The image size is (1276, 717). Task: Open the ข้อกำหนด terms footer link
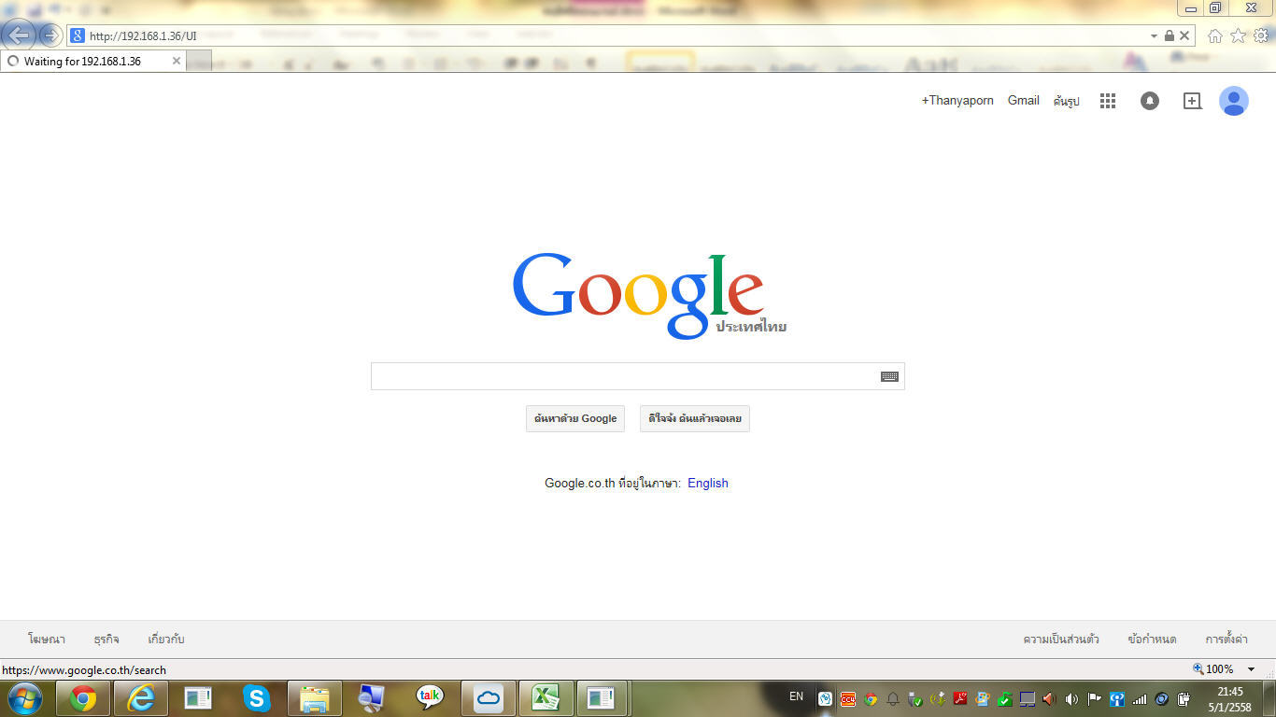tap(1152, 640)
